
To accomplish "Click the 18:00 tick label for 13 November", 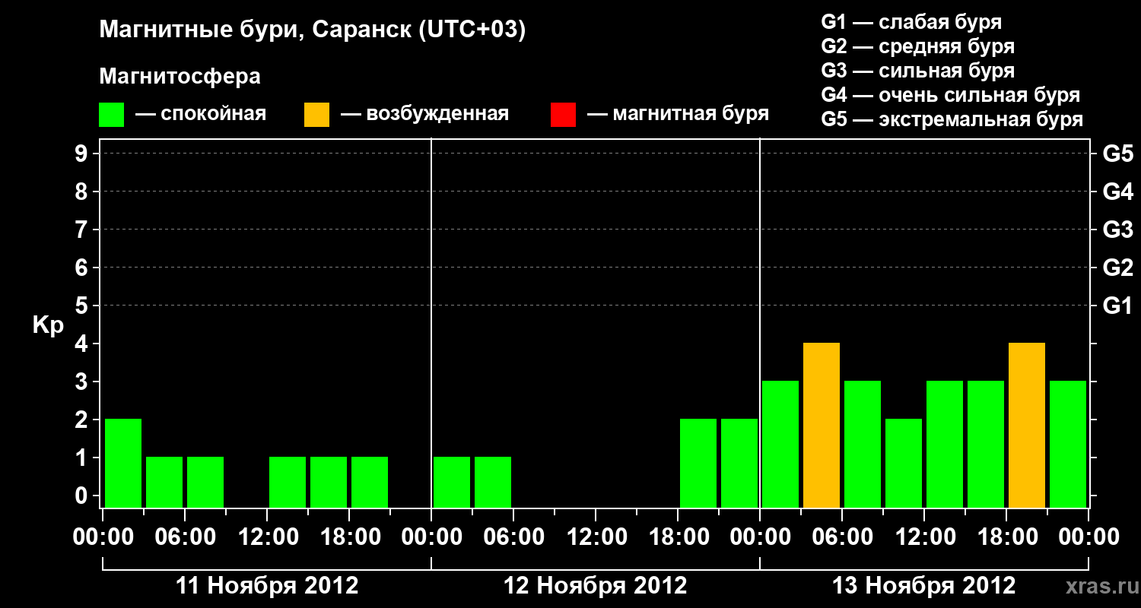I will 1006,537.
